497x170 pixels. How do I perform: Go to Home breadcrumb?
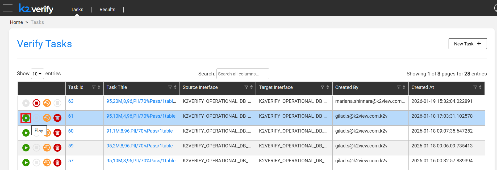pyautogui.click(x=16, y=22)
